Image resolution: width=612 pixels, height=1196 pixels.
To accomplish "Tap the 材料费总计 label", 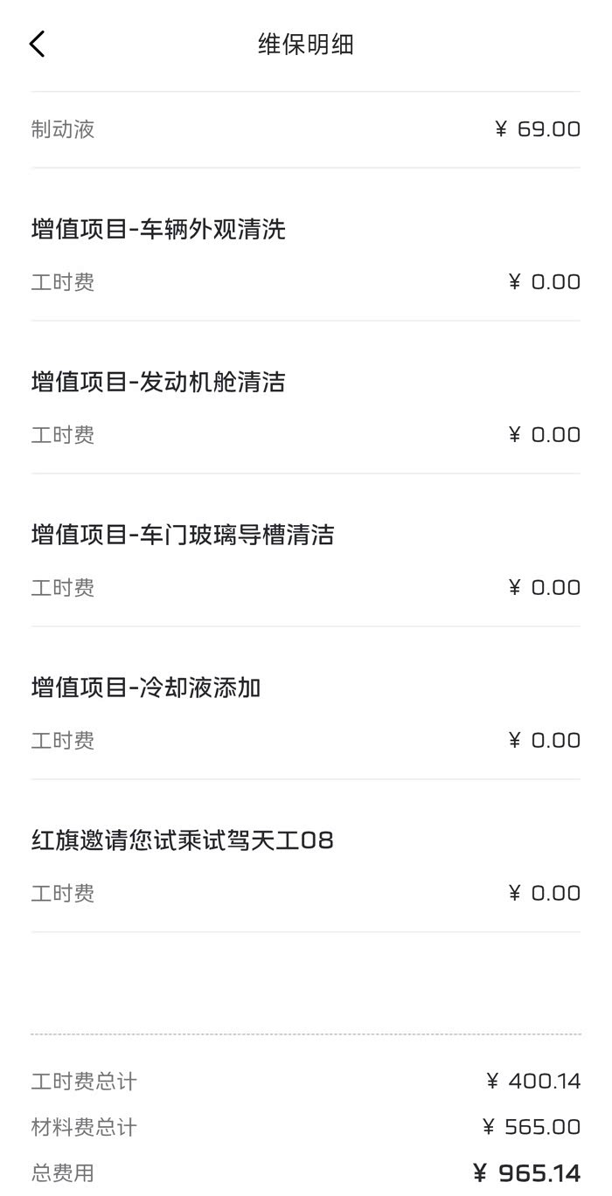I will tap(84, 1127).
